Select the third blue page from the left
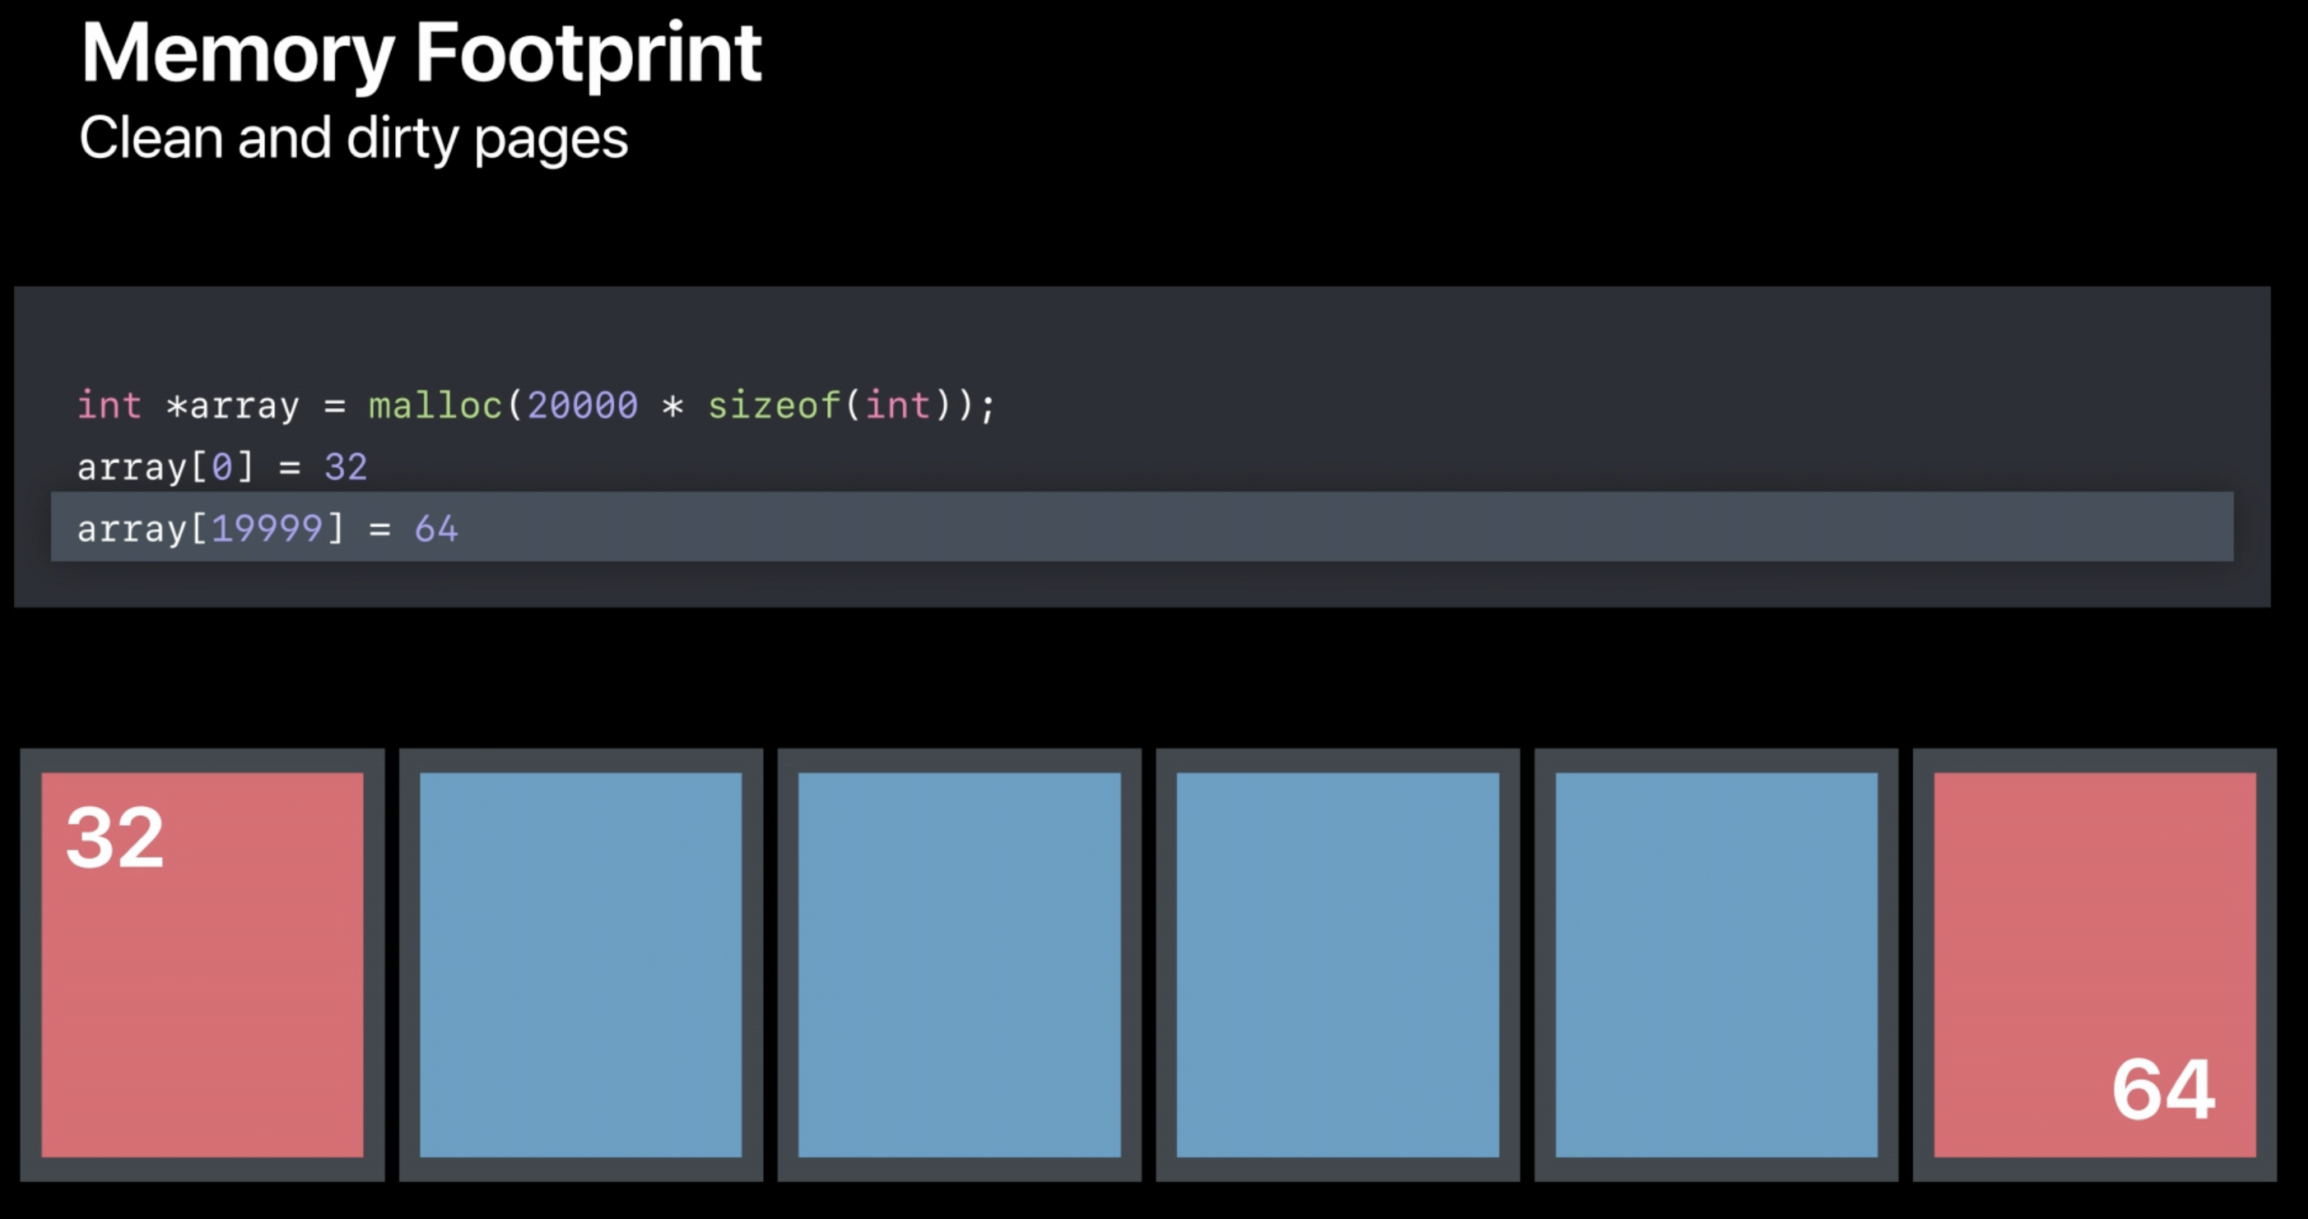The width and height of the screenshot is (2308, 1219). click(1337, 965)
